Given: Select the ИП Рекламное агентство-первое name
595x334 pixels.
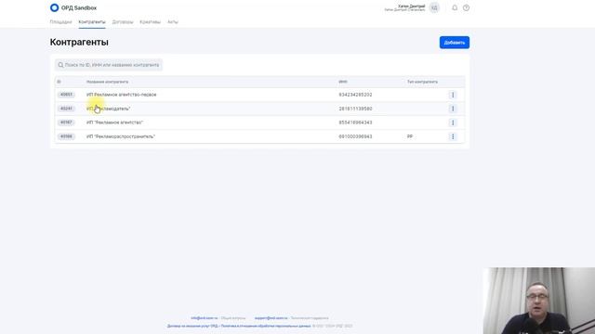Looking at the screenshot, I should 122,95.
